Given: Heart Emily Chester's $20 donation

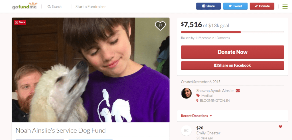Looking at the screenshot, I should (x=280, y=127).
